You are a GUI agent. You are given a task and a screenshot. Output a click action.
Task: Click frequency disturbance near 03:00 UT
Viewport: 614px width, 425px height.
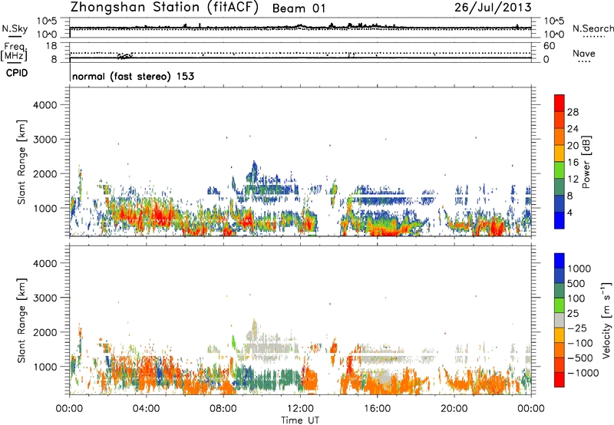(x=125, y=56)
